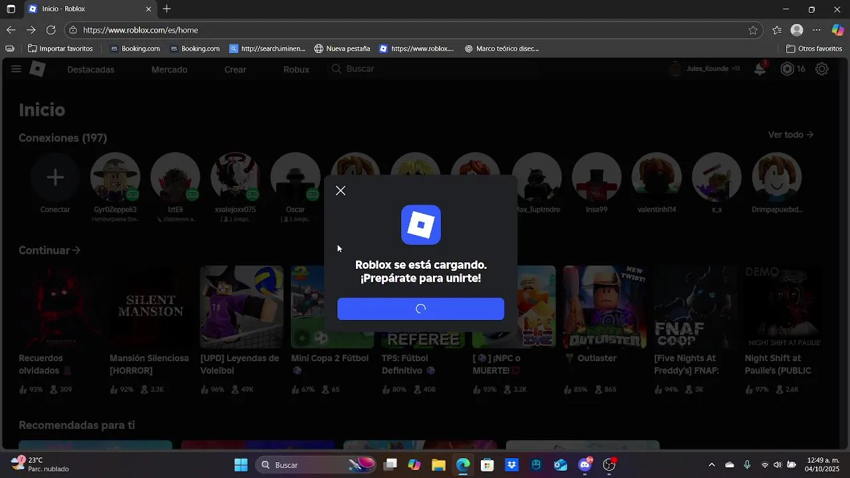Open the Continuar section link

click(x=50, y=250)
